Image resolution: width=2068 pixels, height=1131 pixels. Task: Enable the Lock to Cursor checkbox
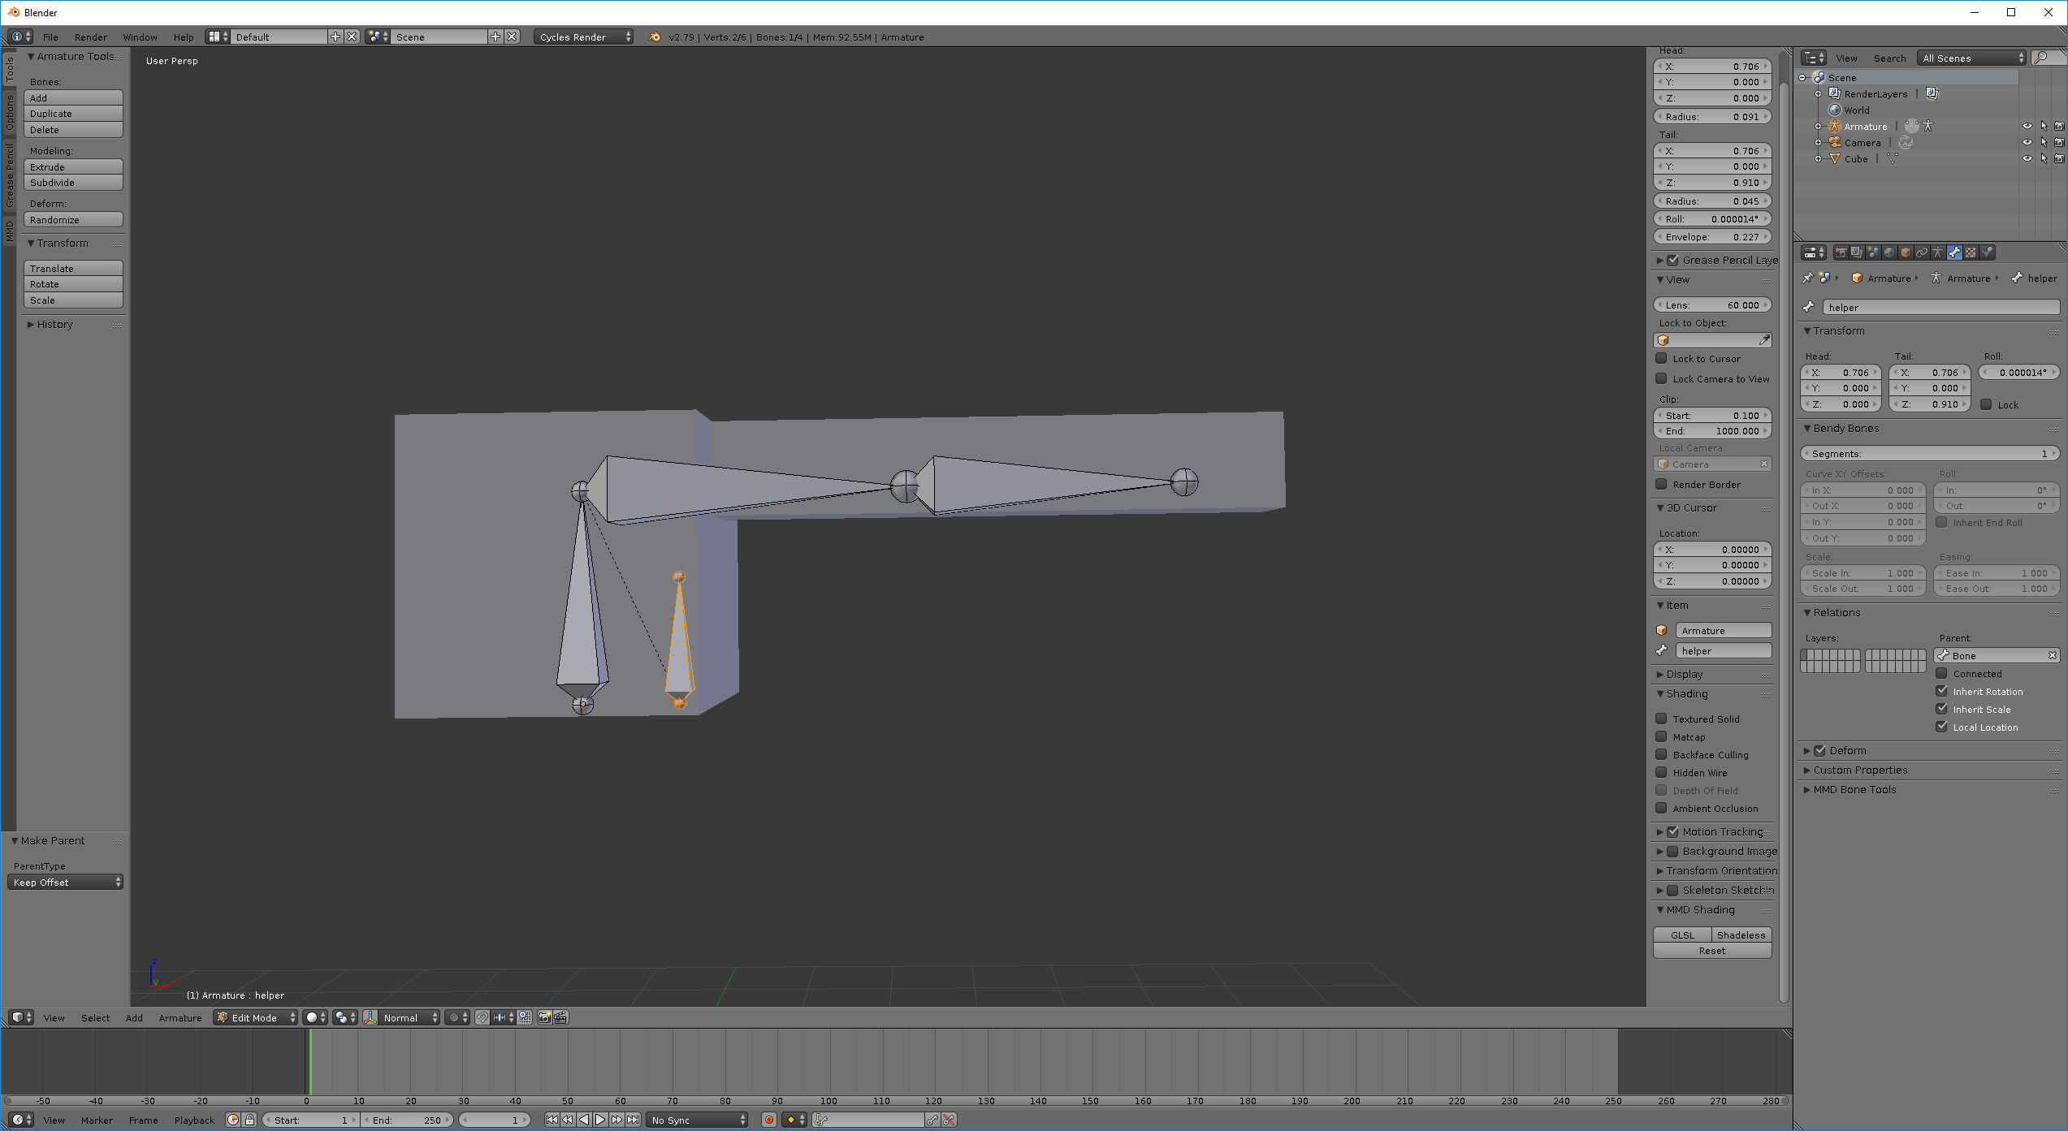(1662, 358)
